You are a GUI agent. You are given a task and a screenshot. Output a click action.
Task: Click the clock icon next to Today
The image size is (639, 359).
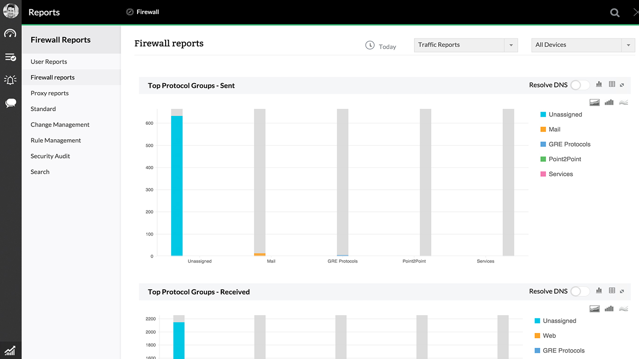[370, 45]
